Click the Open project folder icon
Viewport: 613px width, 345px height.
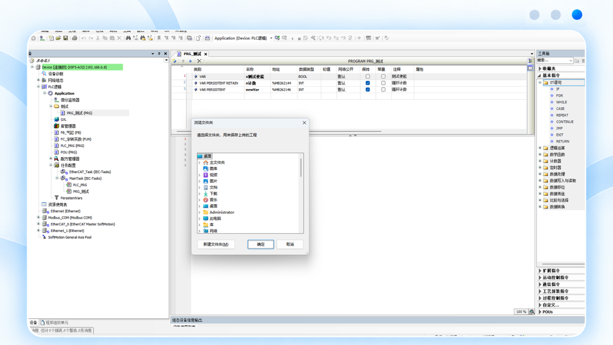click(58, 38)
